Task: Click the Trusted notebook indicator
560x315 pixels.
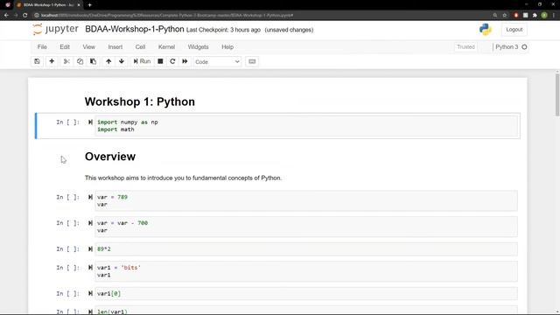Action: pyautogui.click(x=465, y=46)
